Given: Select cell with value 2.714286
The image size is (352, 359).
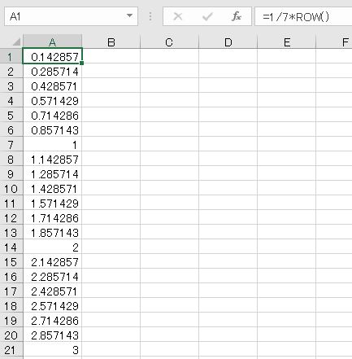Looking at the screenshot, I should pyautogui.click(x=53, y=320).
